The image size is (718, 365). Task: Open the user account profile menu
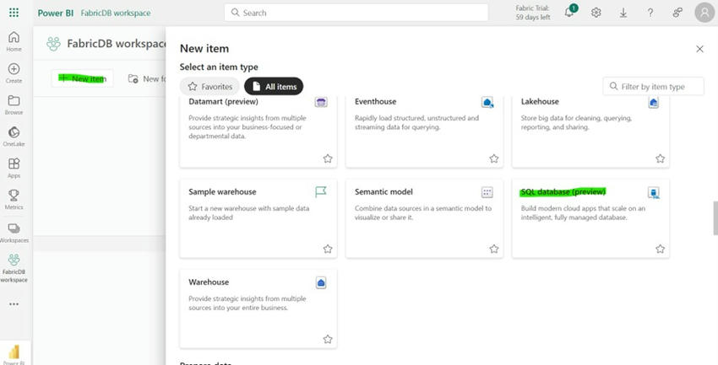(704, 13)
